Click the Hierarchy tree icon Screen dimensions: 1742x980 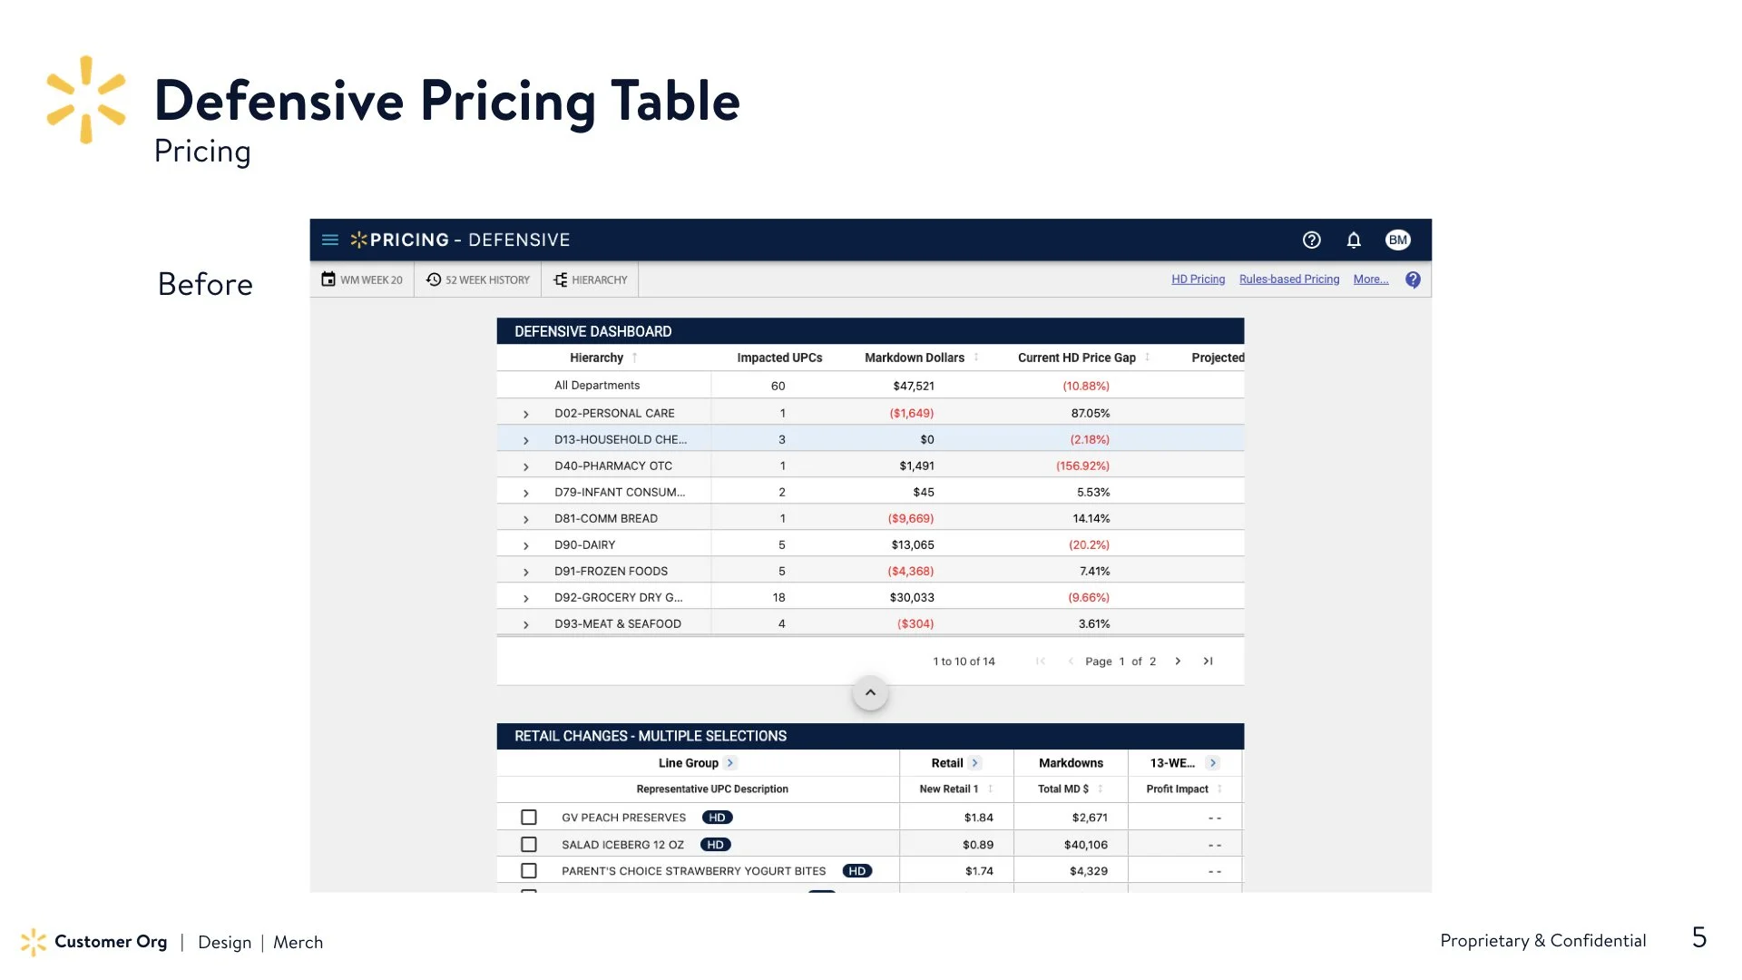(560, 279)
